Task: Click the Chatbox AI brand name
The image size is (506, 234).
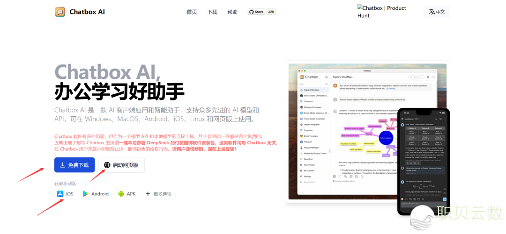Action: tap(87, 12)
